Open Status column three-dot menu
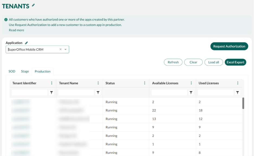254x156 pixels. tap(145, 83)
